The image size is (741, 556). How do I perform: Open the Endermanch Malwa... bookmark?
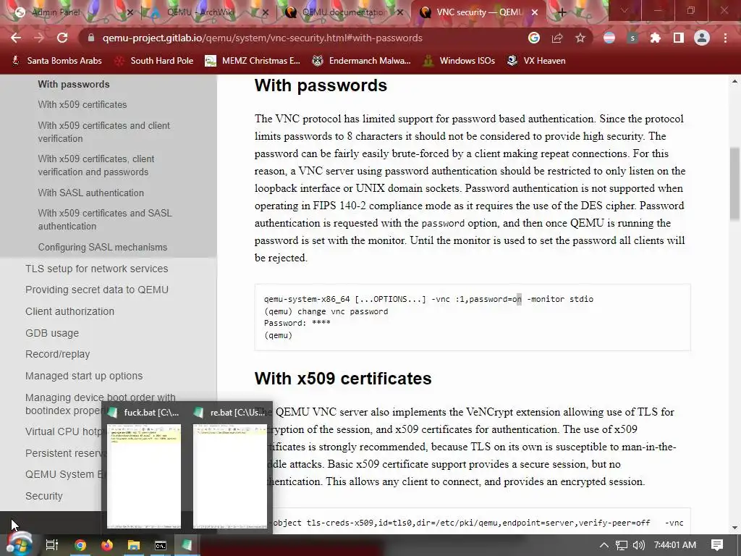362,61
